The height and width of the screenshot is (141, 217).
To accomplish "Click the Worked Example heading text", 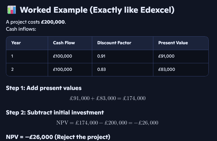I will click(97, 10).
